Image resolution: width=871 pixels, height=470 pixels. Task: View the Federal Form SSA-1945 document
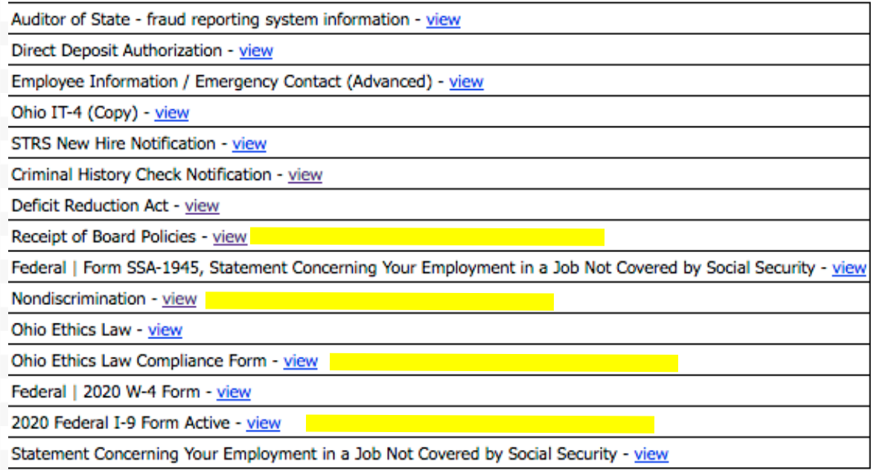coord(849,268)
